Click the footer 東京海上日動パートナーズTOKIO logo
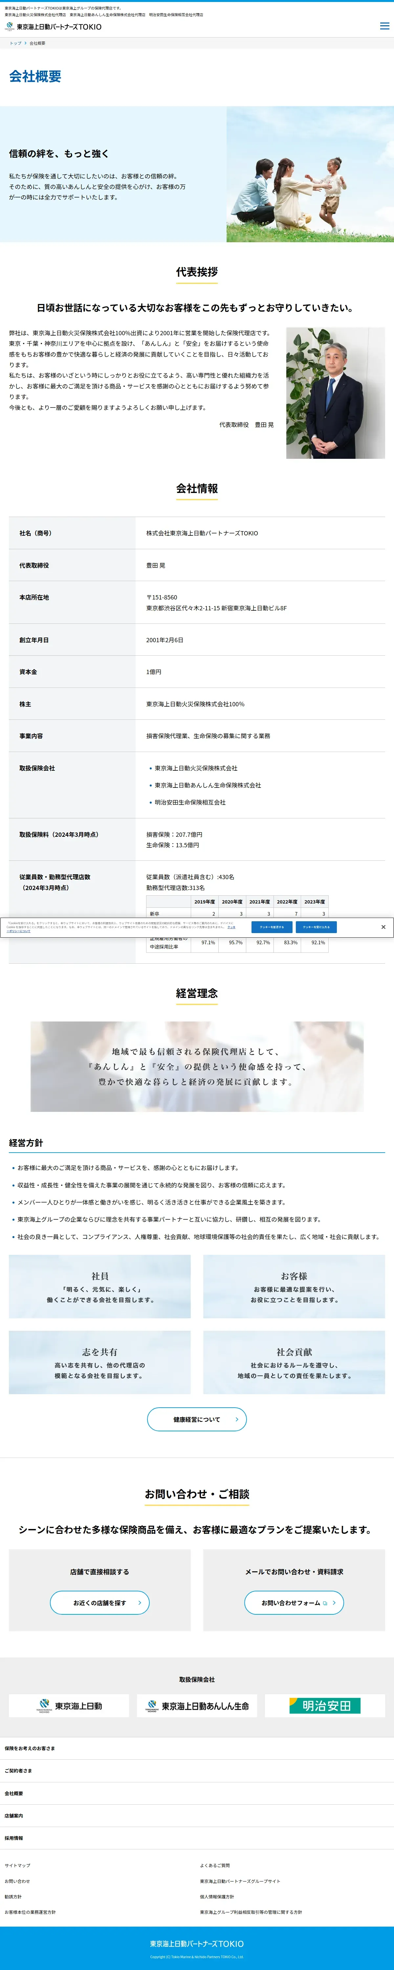394x1970 pixels. [197, 1943]
